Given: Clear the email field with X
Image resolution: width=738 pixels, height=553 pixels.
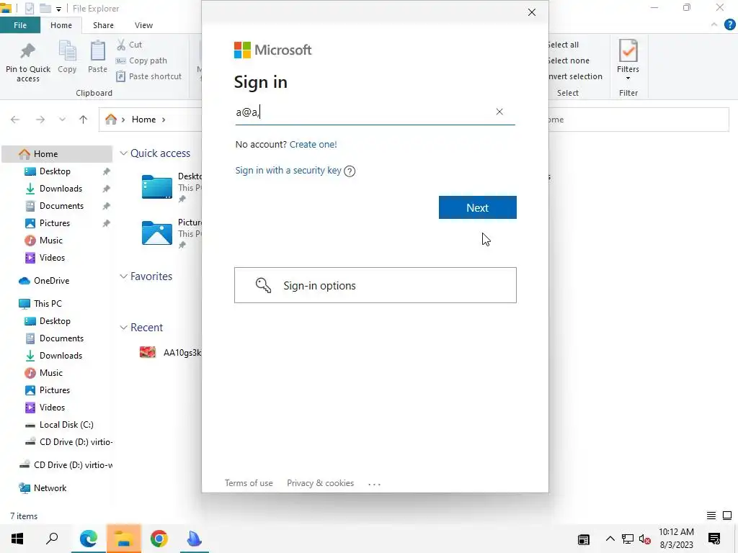Looking at the screenshot, I should click(x=499, y=112).
